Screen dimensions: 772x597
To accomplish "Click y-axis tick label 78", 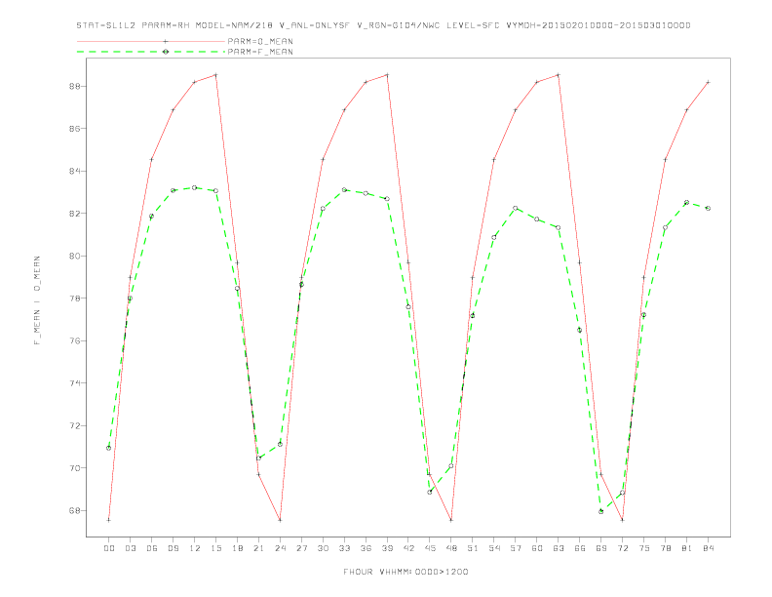I will (75, 298).
